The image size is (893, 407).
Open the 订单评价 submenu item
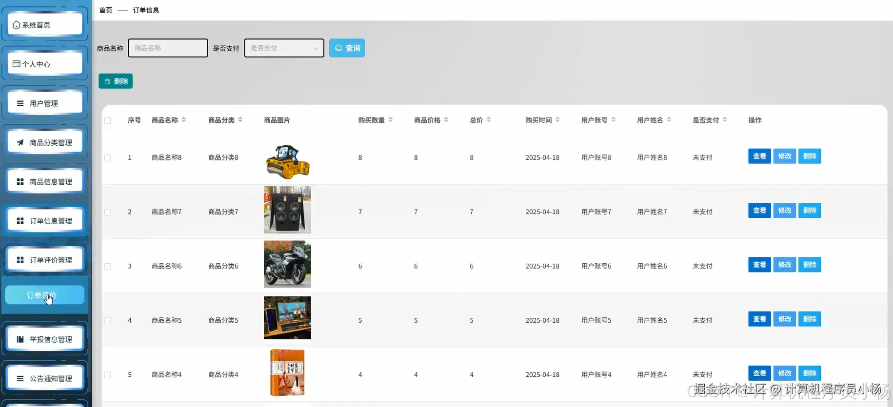45,295
